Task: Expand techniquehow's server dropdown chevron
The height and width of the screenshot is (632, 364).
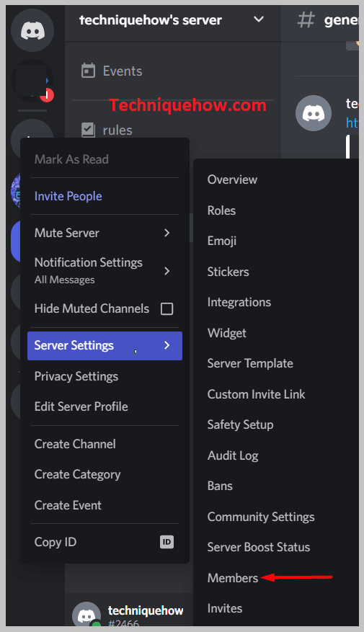Action: 259,19
